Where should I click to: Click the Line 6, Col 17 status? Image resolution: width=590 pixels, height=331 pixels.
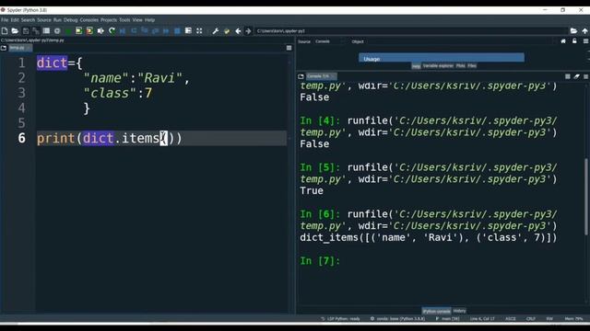click(482, 319)
